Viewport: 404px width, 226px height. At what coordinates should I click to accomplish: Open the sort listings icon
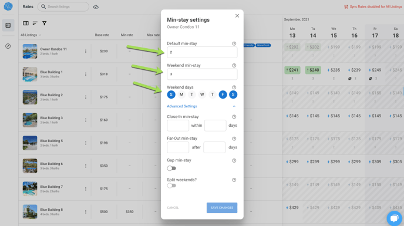coord(35,23)
